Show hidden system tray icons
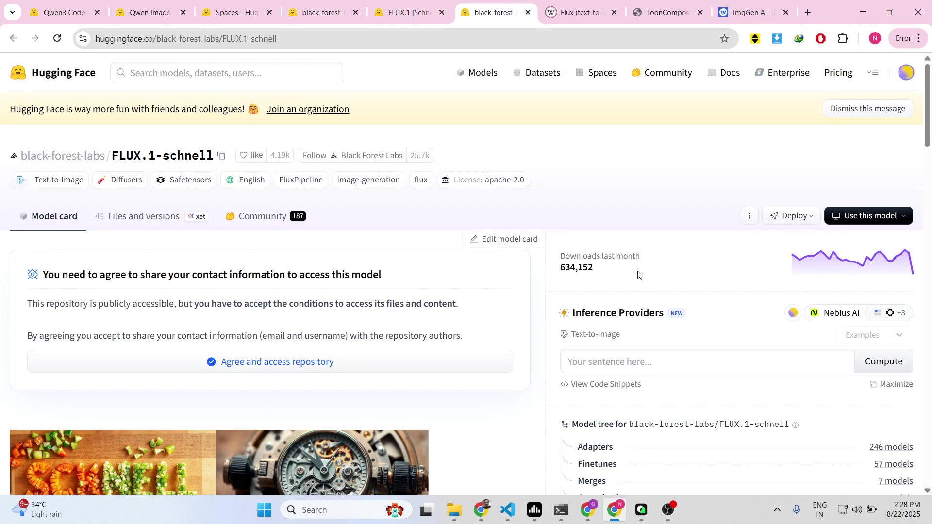Screen dimensions: 932x524 (x=777, y=509)
